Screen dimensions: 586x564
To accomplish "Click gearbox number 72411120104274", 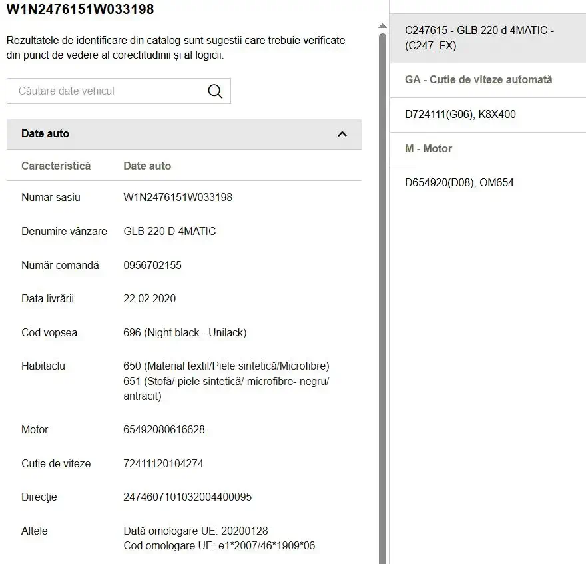I will pyautogui.click(x=163, y=464).
